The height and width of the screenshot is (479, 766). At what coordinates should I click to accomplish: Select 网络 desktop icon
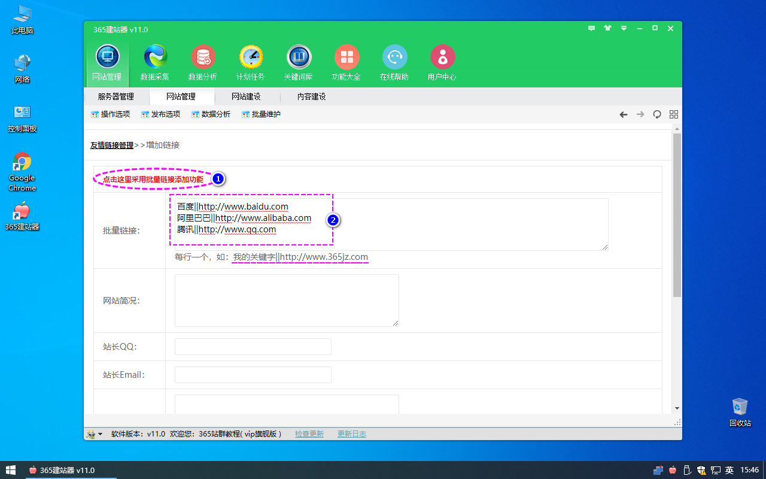click(x=22, y=69)
